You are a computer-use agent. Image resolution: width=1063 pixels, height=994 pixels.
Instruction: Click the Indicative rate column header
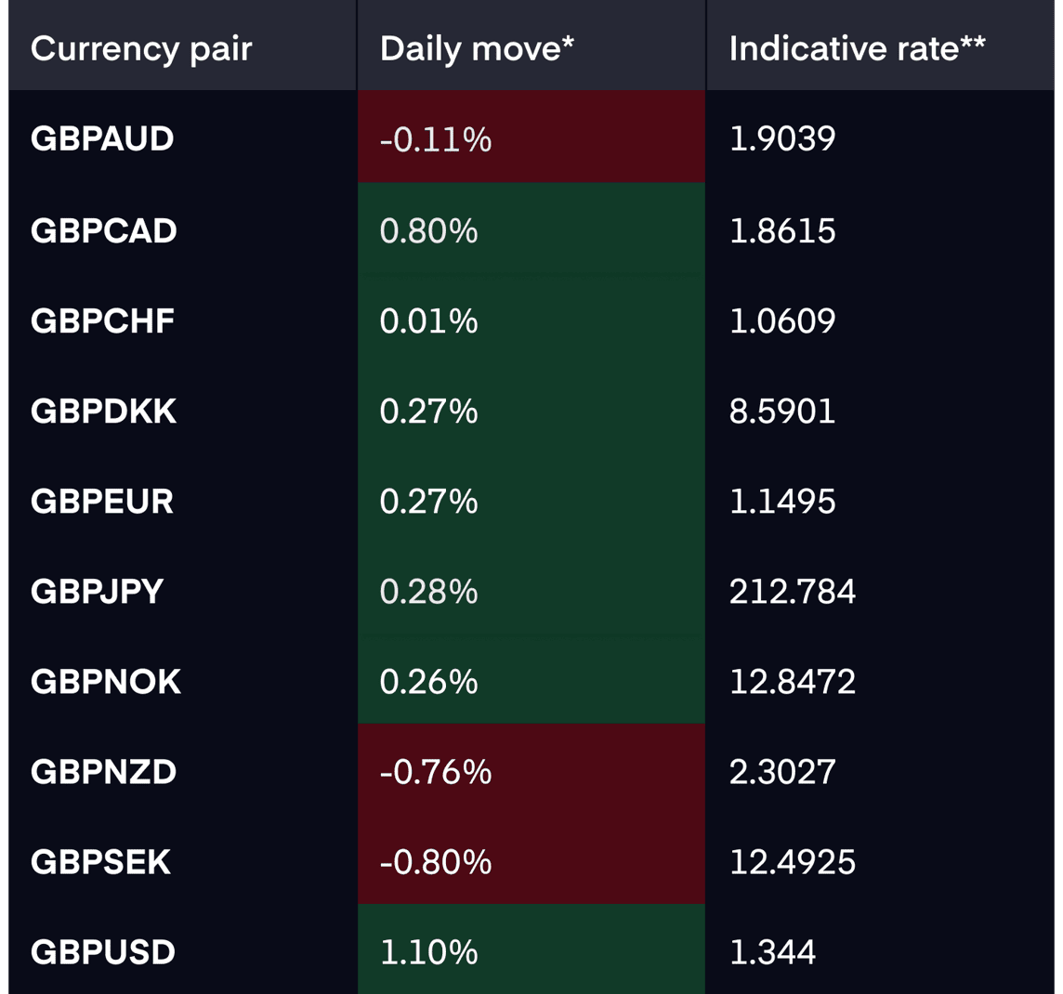coord(857,49)
